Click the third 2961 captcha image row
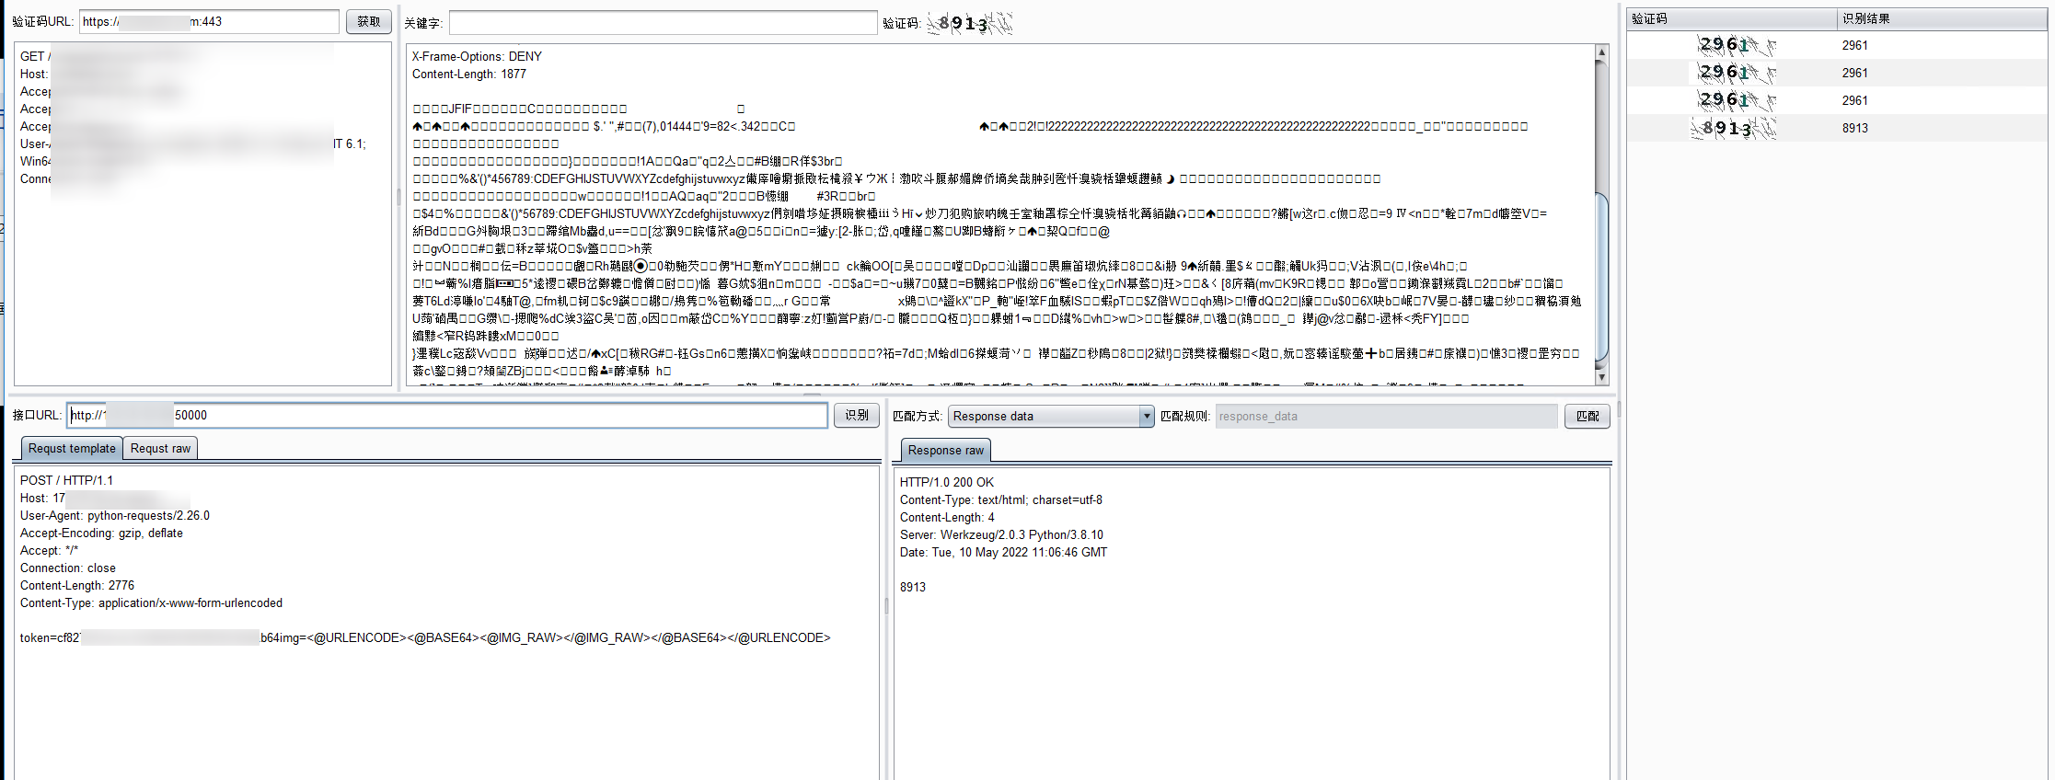Screen dimensions: 2055x780 [1734, 100]
